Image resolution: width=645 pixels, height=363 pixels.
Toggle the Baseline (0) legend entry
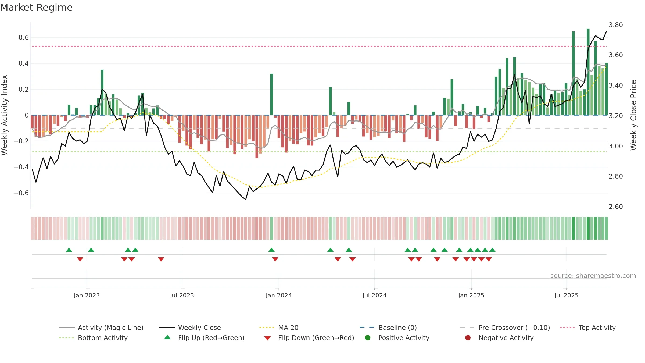388,328
